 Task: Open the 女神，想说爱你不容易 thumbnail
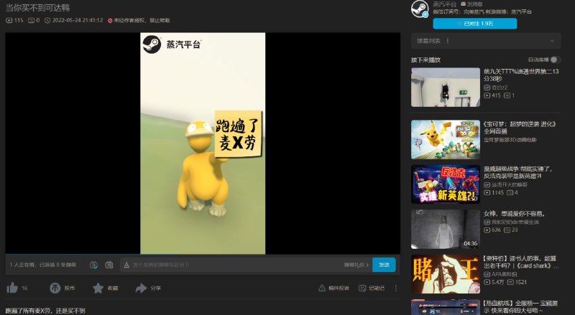445,230
